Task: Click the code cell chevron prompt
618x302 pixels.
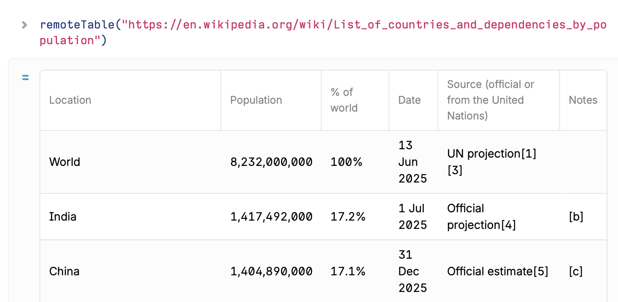Action: pyautogui.click(x=24, y=25)
